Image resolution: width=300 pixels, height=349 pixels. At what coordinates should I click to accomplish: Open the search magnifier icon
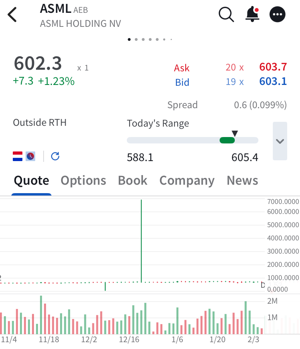coord(226,14)
